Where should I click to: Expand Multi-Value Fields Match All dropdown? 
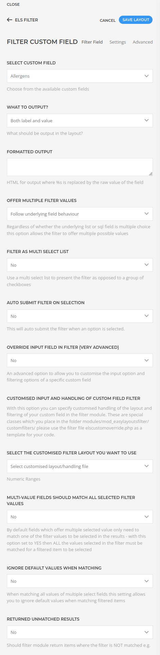pos(80,517)
